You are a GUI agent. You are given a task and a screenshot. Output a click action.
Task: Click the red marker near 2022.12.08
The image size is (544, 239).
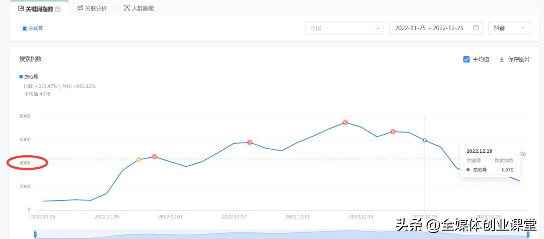[249, 143]
